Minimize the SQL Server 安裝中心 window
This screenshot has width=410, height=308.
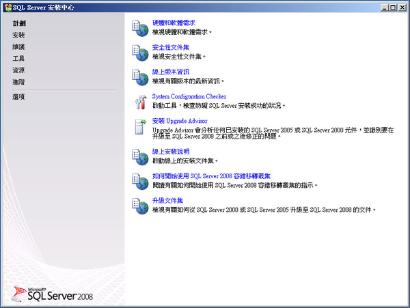point(384,8)
